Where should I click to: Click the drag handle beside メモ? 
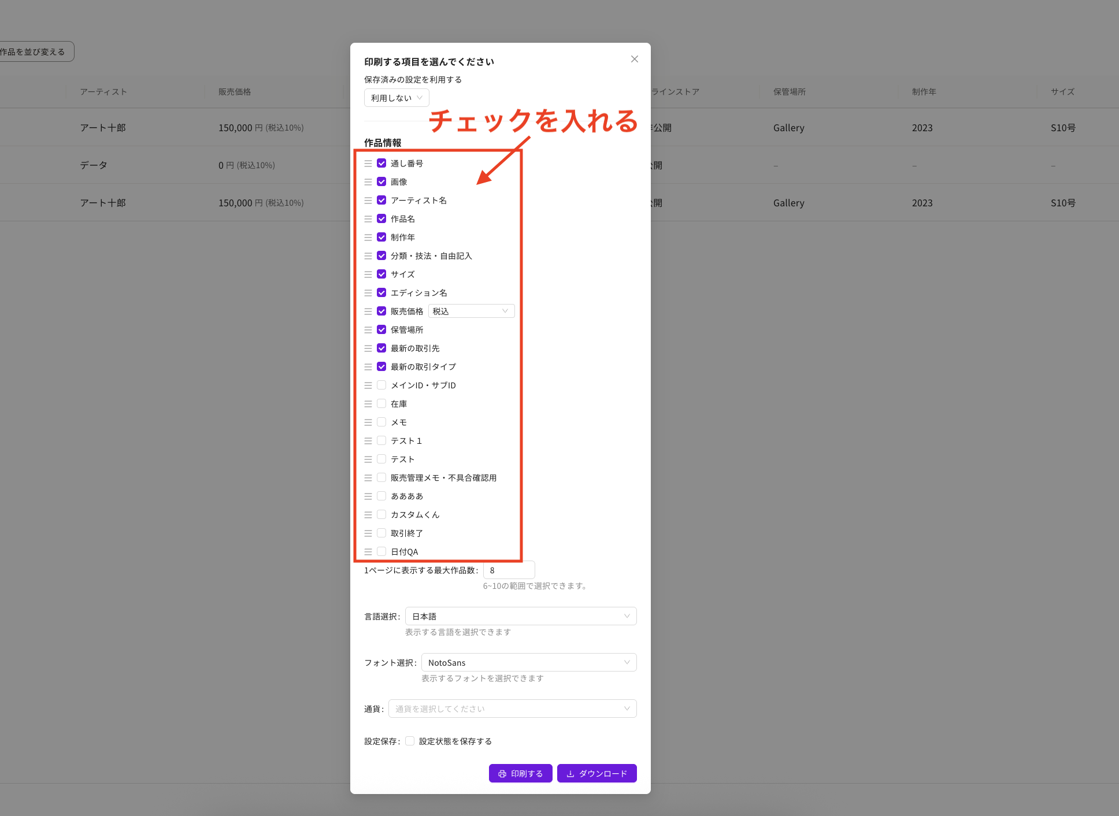click(369, 422)
